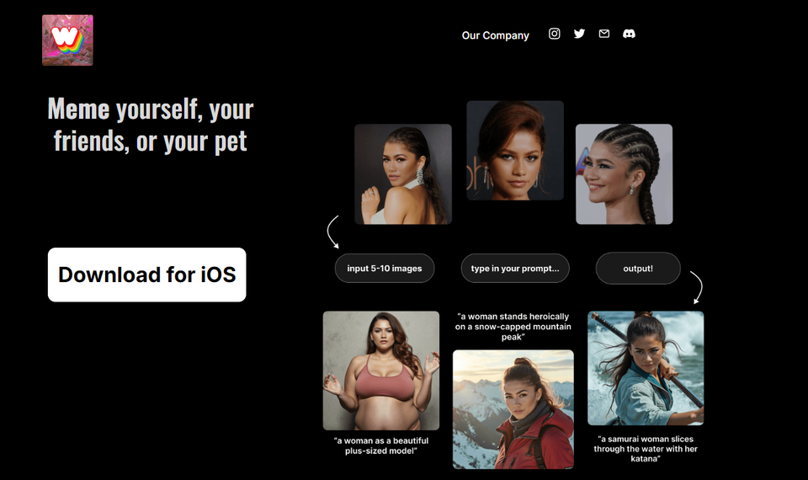The height and width of the screenshot is (480, 808).
Task: Select the center input portrait photo
Action: pos(515,151)
